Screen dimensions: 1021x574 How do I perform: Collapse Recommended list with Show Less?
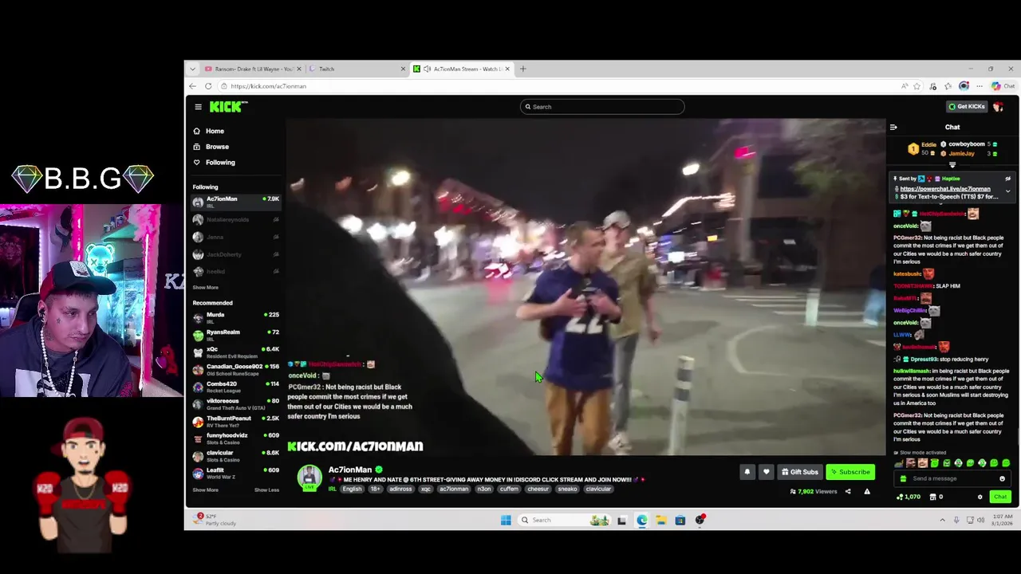[x=266, y=489]
